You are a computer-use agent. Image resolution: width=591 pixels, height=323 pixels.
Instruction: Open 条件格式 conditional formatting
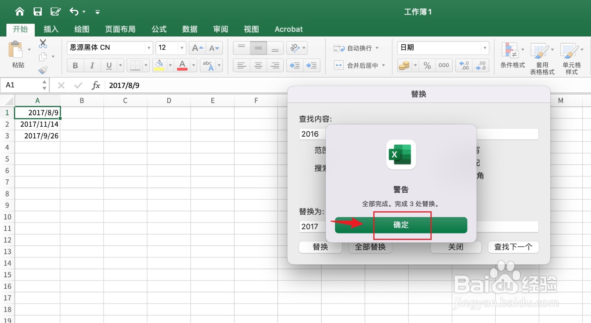(513, 55)
